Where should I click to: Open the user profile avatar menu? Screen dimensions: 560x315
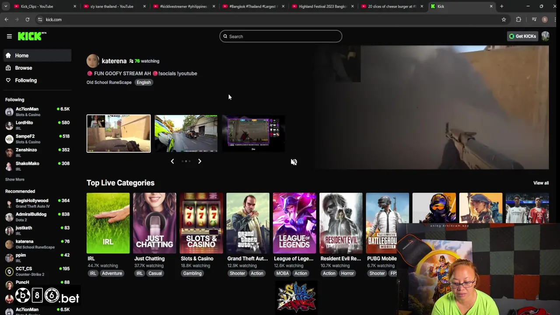(545, 36)
